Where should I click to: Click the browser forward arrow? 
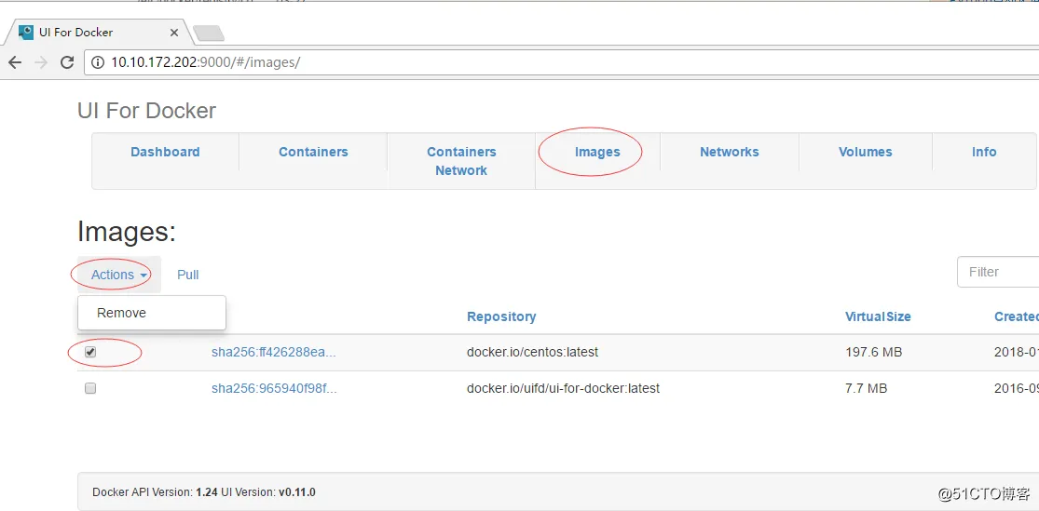41,62
